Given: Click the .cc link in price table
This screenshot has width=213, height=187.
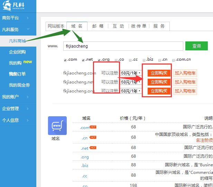Looking at the screenshot, I should click(x=84, y=176).
